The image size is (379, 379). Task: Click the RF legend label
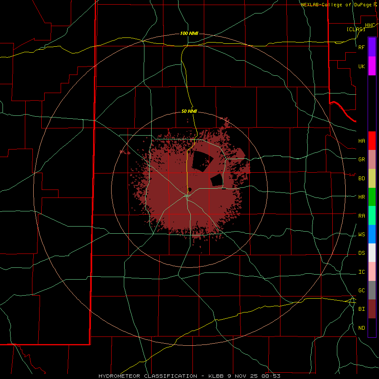click(x=361, y=47)
